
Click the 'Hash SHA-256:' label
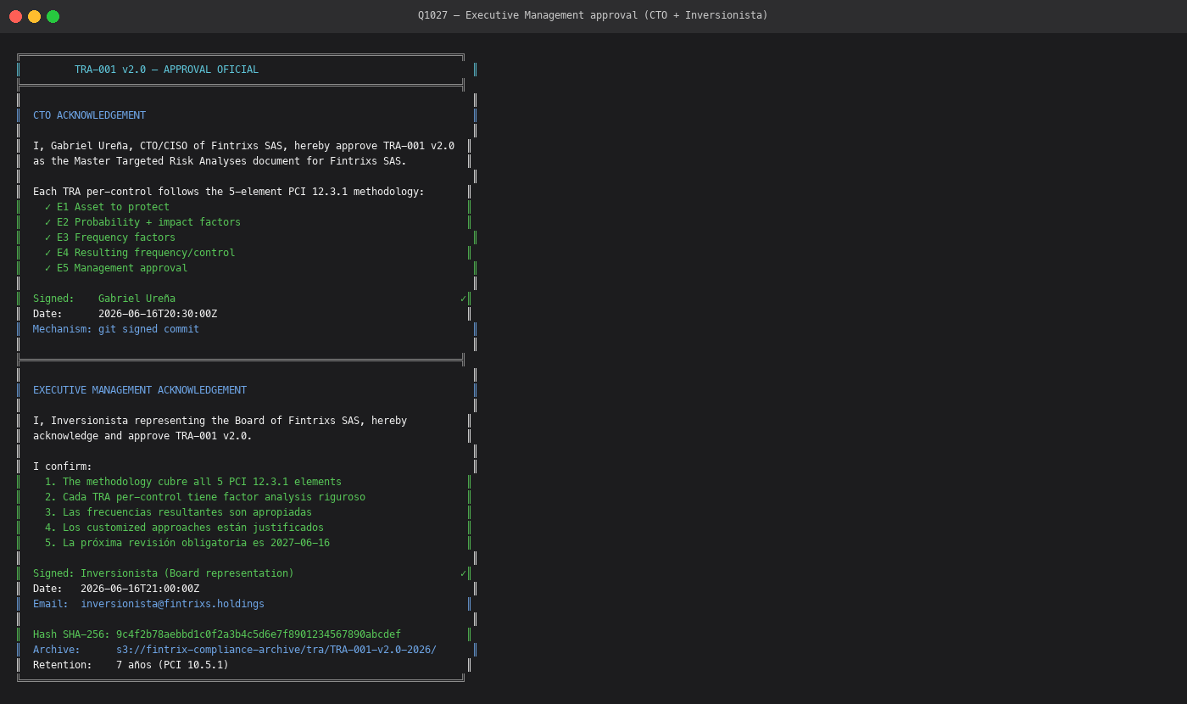pos(71,634)
